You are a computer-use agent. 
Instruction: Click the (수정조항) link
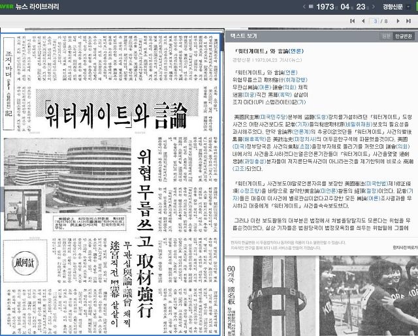pos(249,191)
